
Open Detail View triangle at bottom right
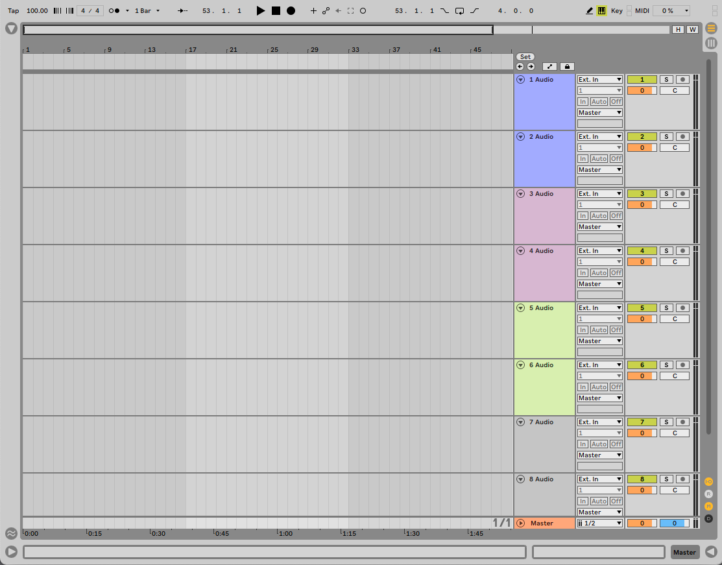711,551
